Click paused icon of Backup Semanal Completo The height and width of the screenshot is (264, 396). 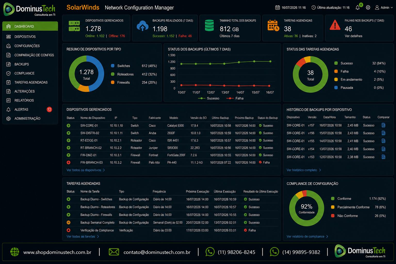68,222
